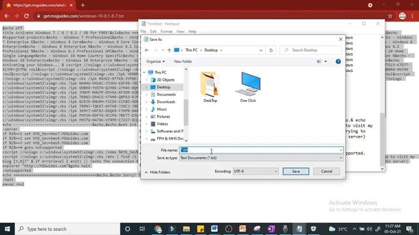Go back in Save As dialog

(x=147, y=50)
